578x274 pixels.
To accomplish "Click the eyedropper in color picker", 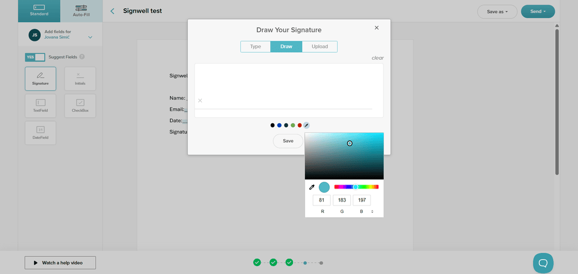I will click(311, 187).
